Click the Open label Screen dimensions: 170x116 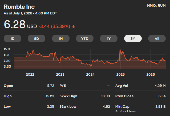pyautogui.click(x=8, y=86)
